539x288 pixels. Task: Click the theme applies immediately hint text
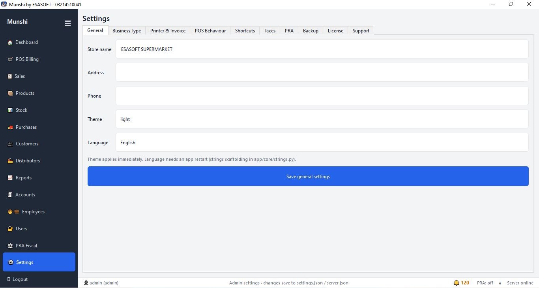click(x=192, y=159)
